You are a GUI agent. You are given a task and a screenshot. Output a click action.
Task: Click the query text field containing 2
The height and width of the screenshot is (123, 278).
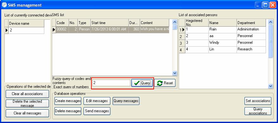(111, 83)
